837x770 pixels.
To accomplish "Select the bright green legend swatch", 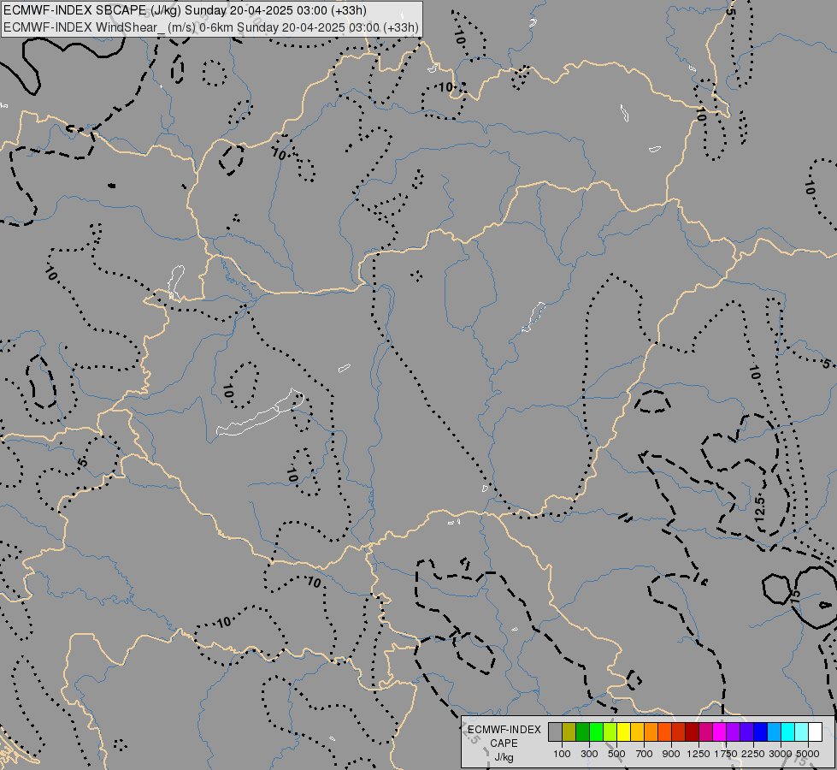I will pyautogui.click(x=596, y=731).
